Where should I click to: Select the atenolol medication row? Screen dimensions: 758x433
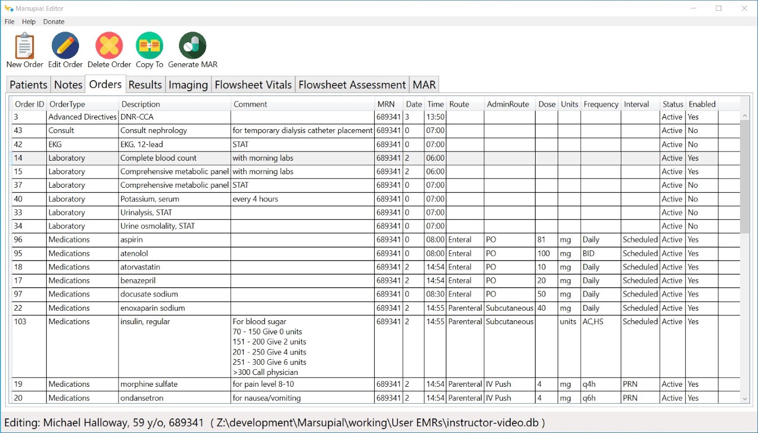[x=376, y=253]
